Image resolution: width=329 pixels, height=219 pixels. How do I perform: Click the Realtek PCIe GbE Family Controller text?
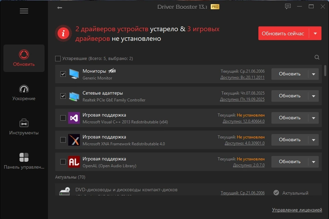click(x=114, y=100)
